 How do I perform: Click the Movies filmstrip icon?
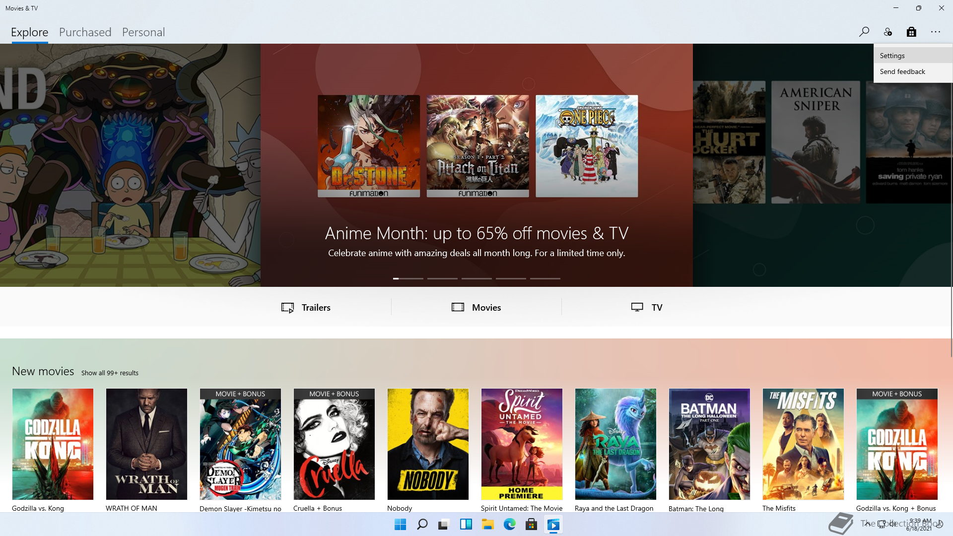coord(458,307)
